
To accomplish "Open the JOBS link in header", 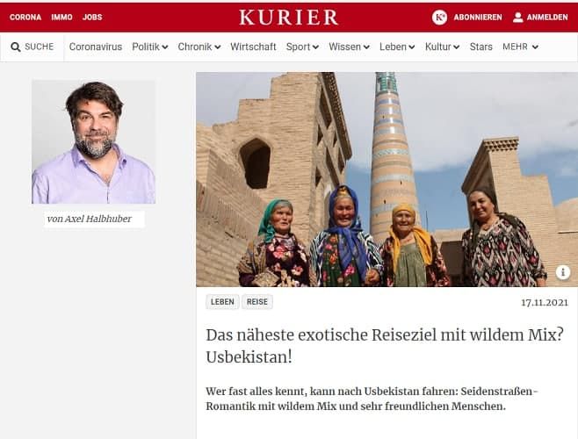I will tap(92, 18).
